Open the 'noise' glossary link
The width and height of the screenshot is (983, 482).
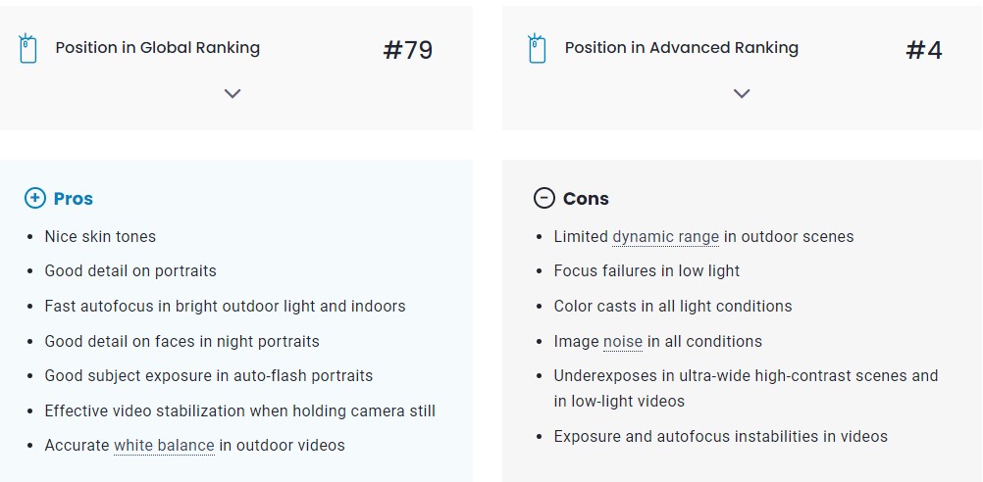point(623,342)
